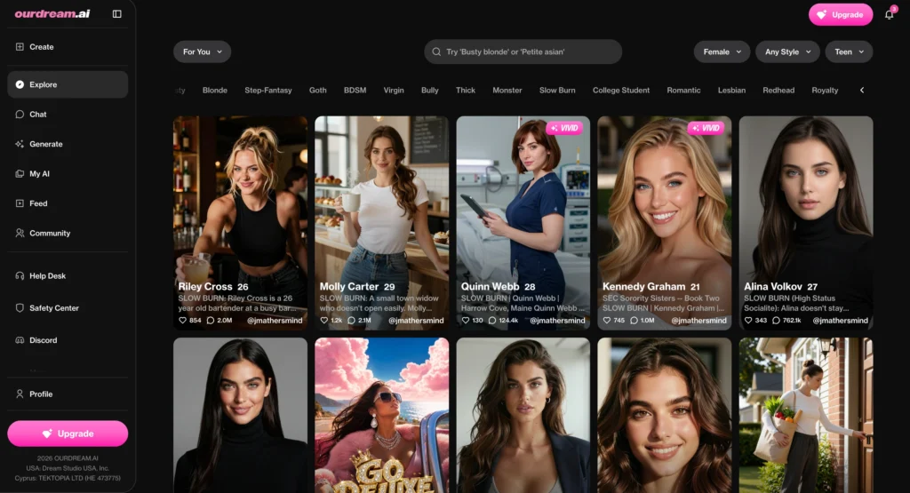Select the Monster tag
This screenshot has width=910, height=493.
tap(507, 91)
